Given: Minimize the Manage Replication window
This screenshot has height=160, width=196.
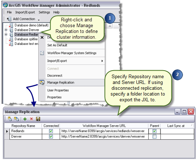Looking at the screenshot, I should point(178,112).
